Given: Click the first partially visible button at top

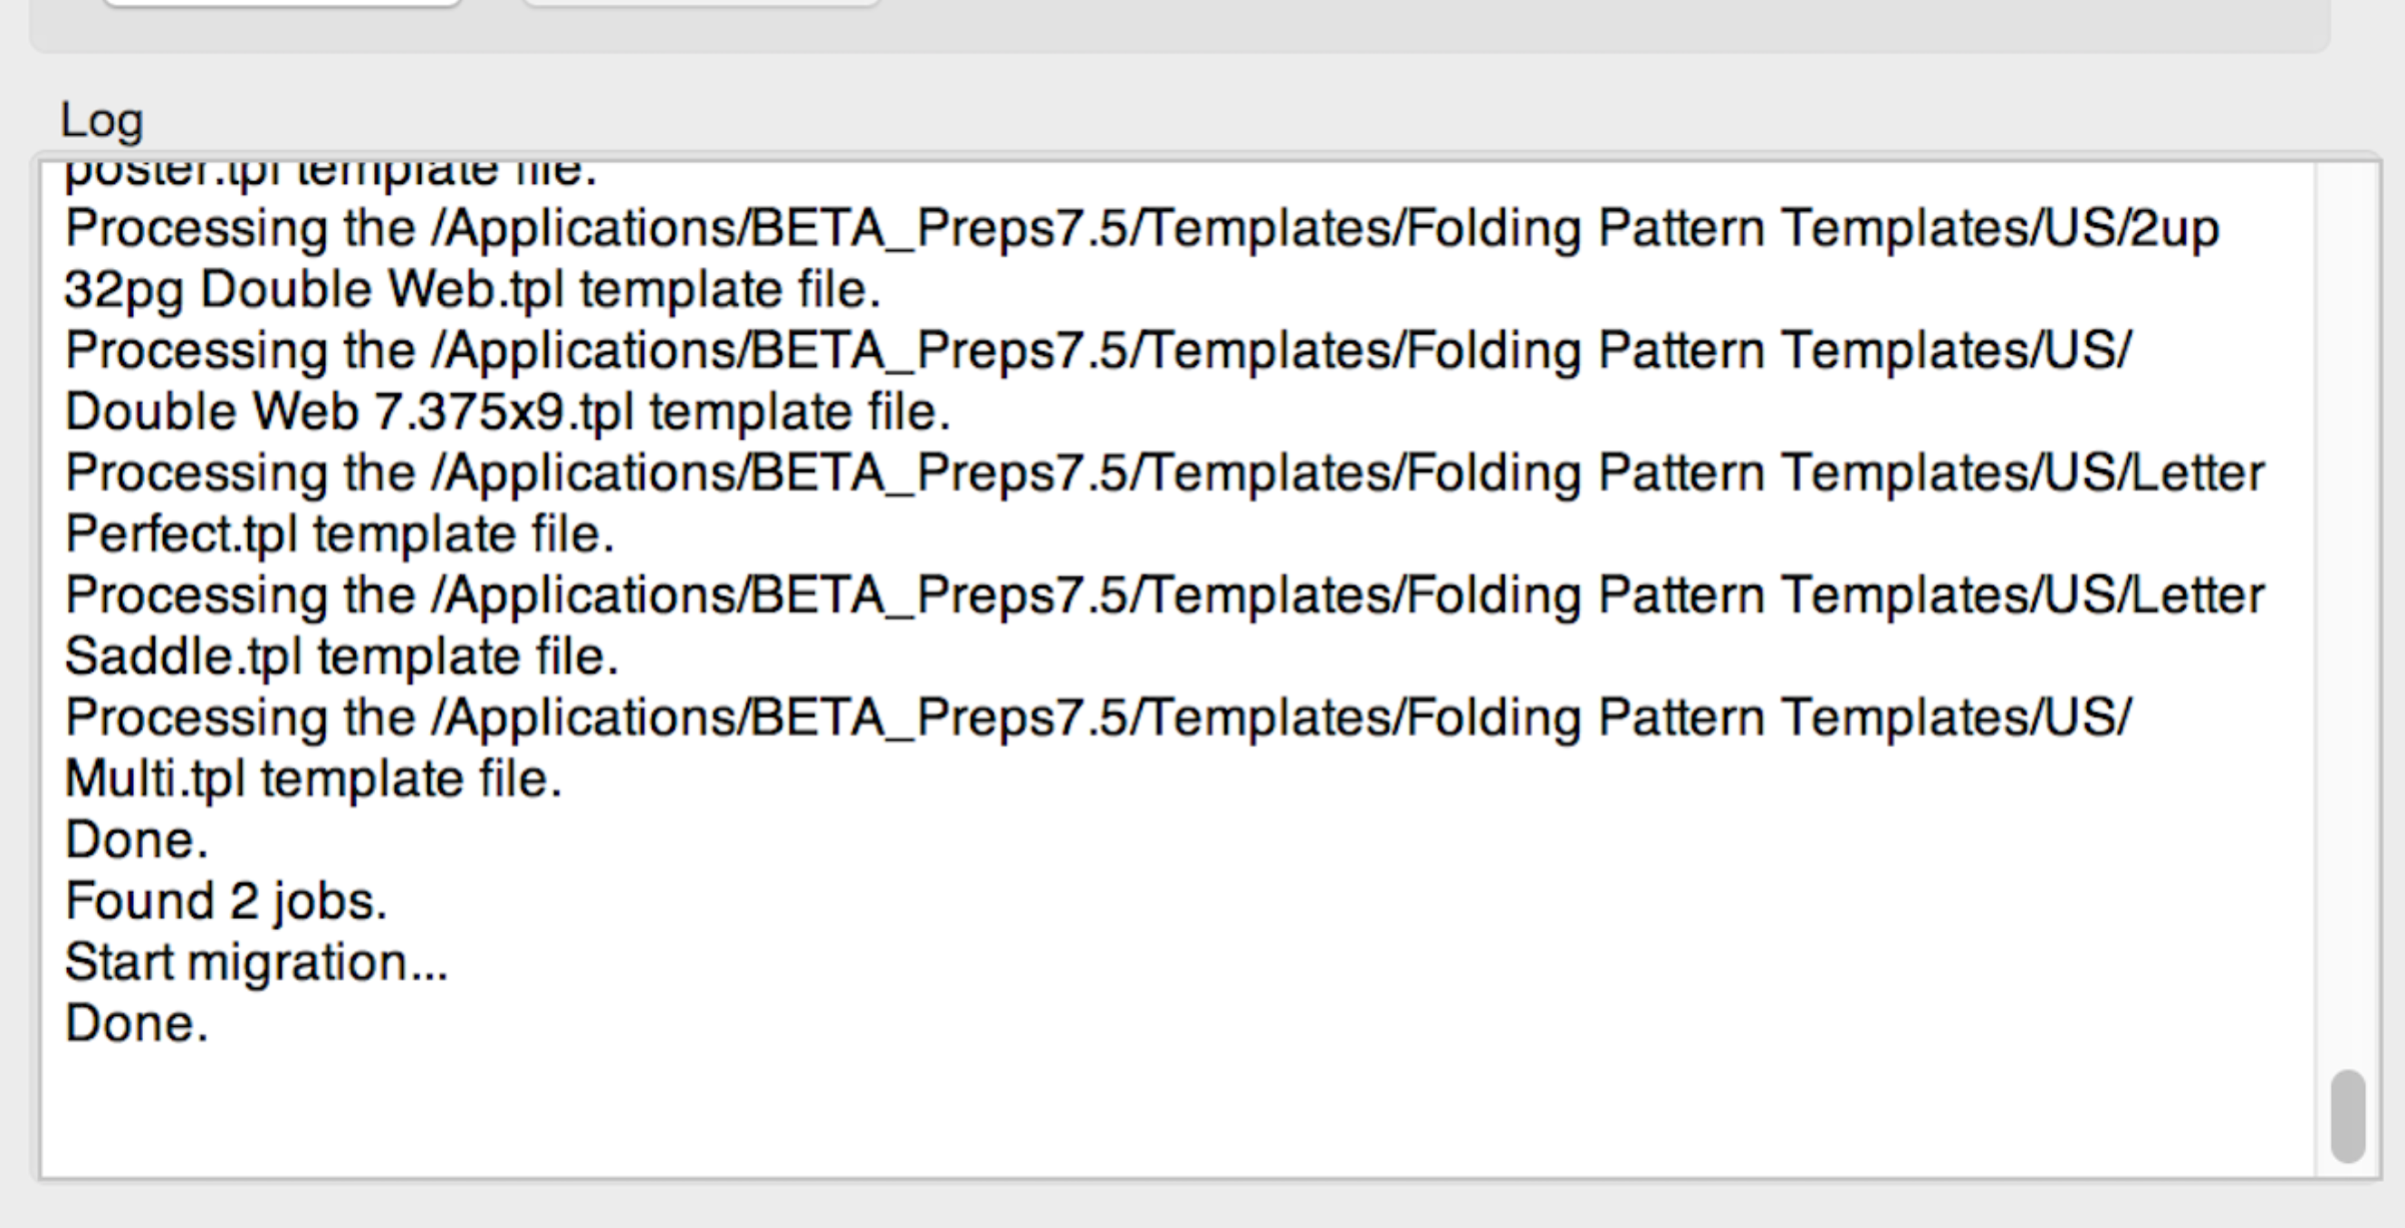Looking at the screenshot, I should click(281, 3).
